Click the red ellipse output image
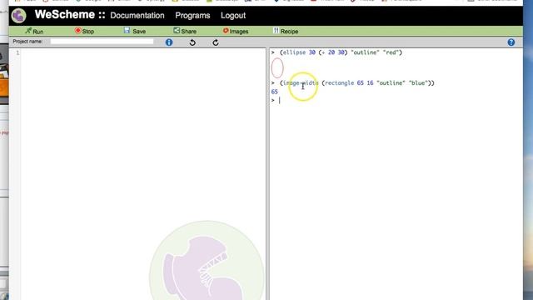This screenshot has height=300, width=533. point(277,67)
